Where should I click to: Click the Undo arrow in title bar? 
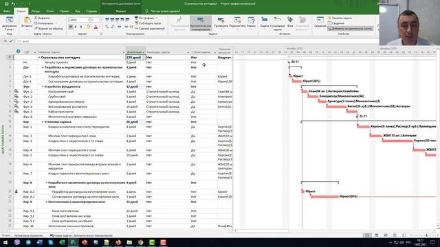pos(13,3)
